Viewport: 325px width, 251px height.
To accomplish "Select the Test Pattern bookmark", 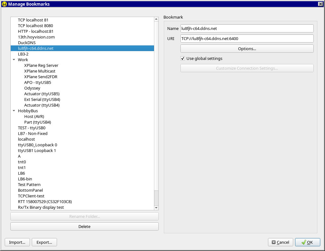I will tap(29, 185).
